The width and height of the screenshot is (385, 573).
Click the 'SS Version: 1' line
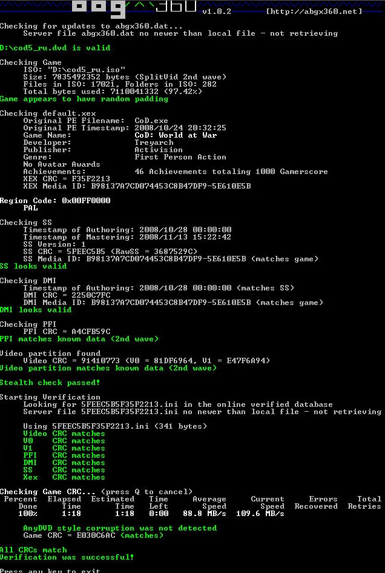[54, 244]
